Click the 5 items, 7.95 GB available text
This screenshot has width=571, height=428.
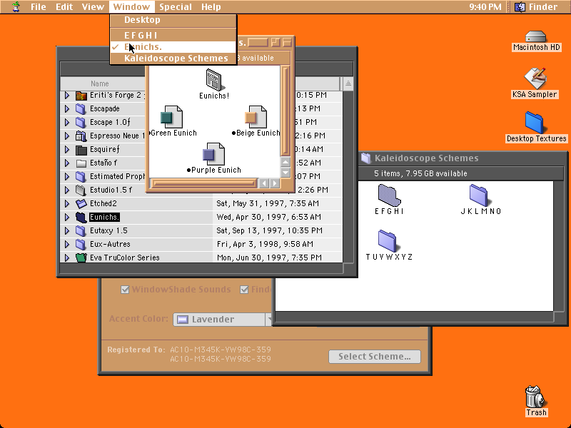(x=420, y=173)
